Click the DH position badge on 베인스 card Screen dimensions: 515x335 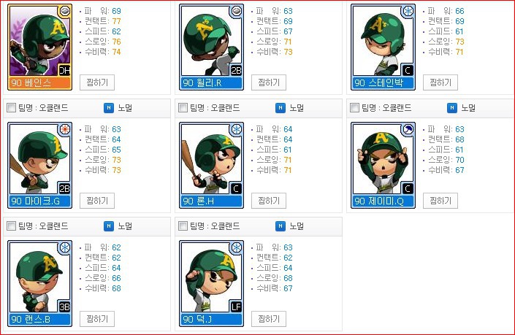(64, 70)
